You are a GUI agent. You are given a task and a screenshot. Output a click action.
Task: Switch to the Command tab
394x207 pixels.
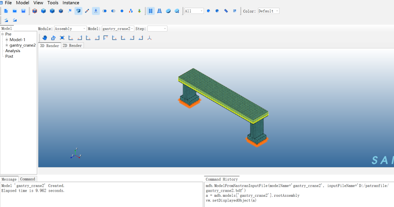28,179
